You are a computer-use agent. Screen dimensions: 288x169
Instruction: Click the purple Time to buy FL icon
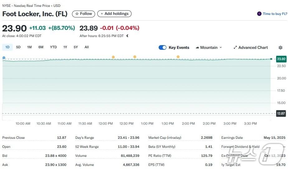click(x=259, y=14)
